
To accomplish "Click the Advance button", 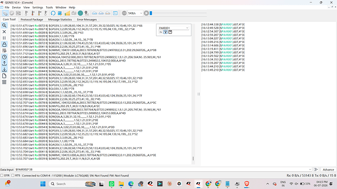I will click(x=328, y=170).
